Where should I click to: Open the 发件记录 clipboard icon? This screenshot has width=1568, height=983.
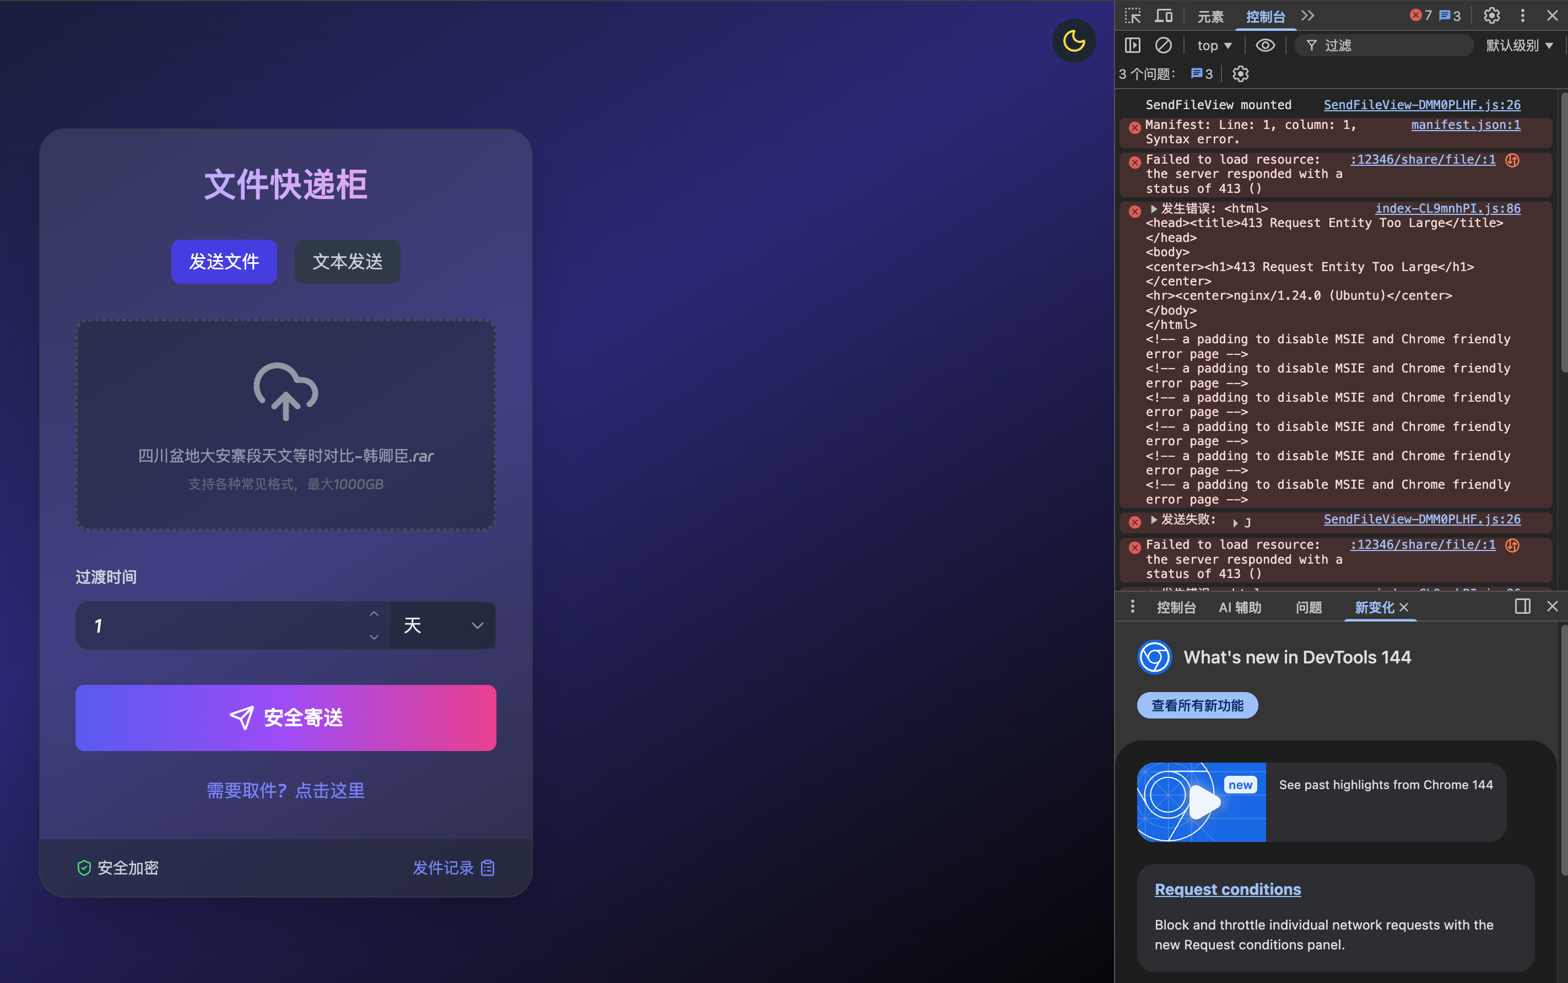(x=488, y=868)
